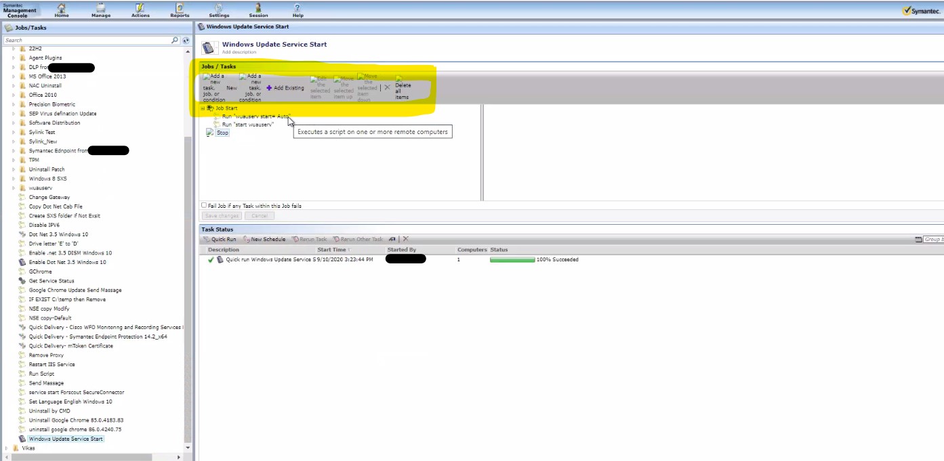944x461 pixels.
Task: Expand the 22H2 folder
Action: tap(14, 49)
